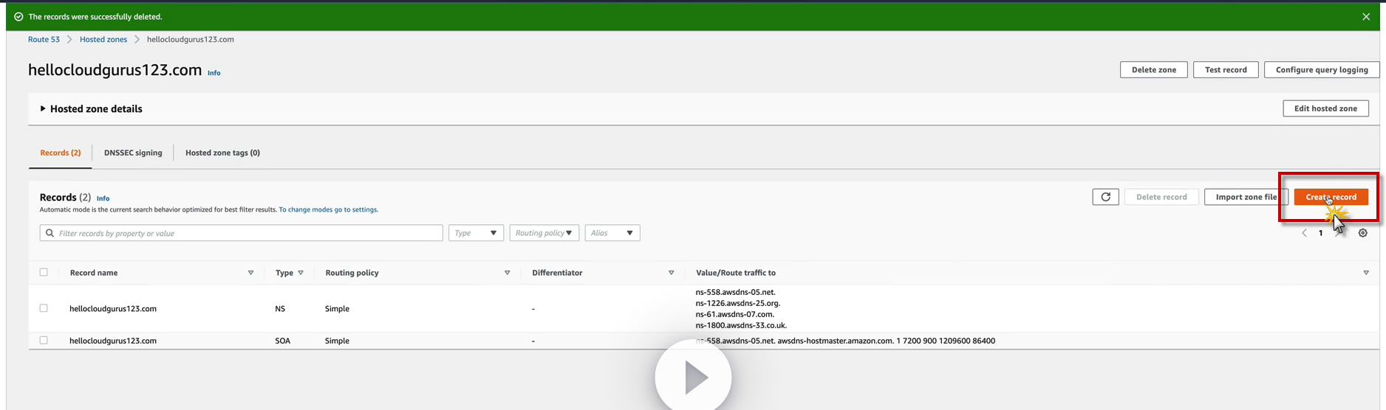Click ns-1800.awsdns-33.co.uk. value text
Screen dimensions: 1386x410
coord(741,325)
